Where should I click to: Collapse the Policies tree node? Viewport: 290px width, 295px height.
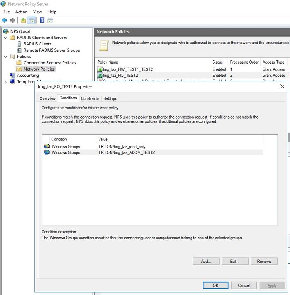pos(6,57)
